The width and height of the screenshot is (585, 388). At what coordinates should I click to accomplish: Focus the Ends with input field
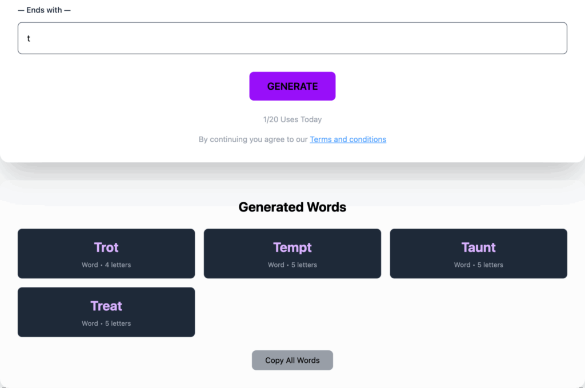pyautogui.click(x=292, y=38)
